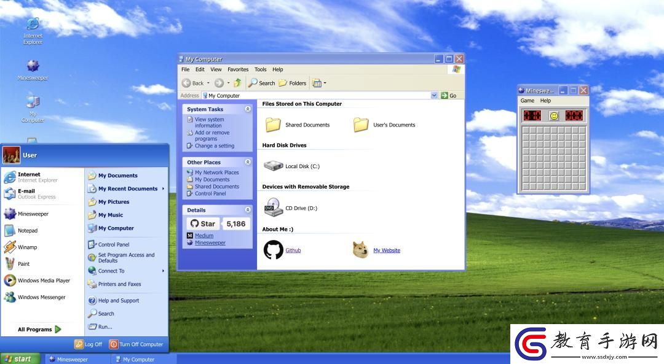
Task: Open the Game menu in Minesweeper
Action: tap(528, 101)
